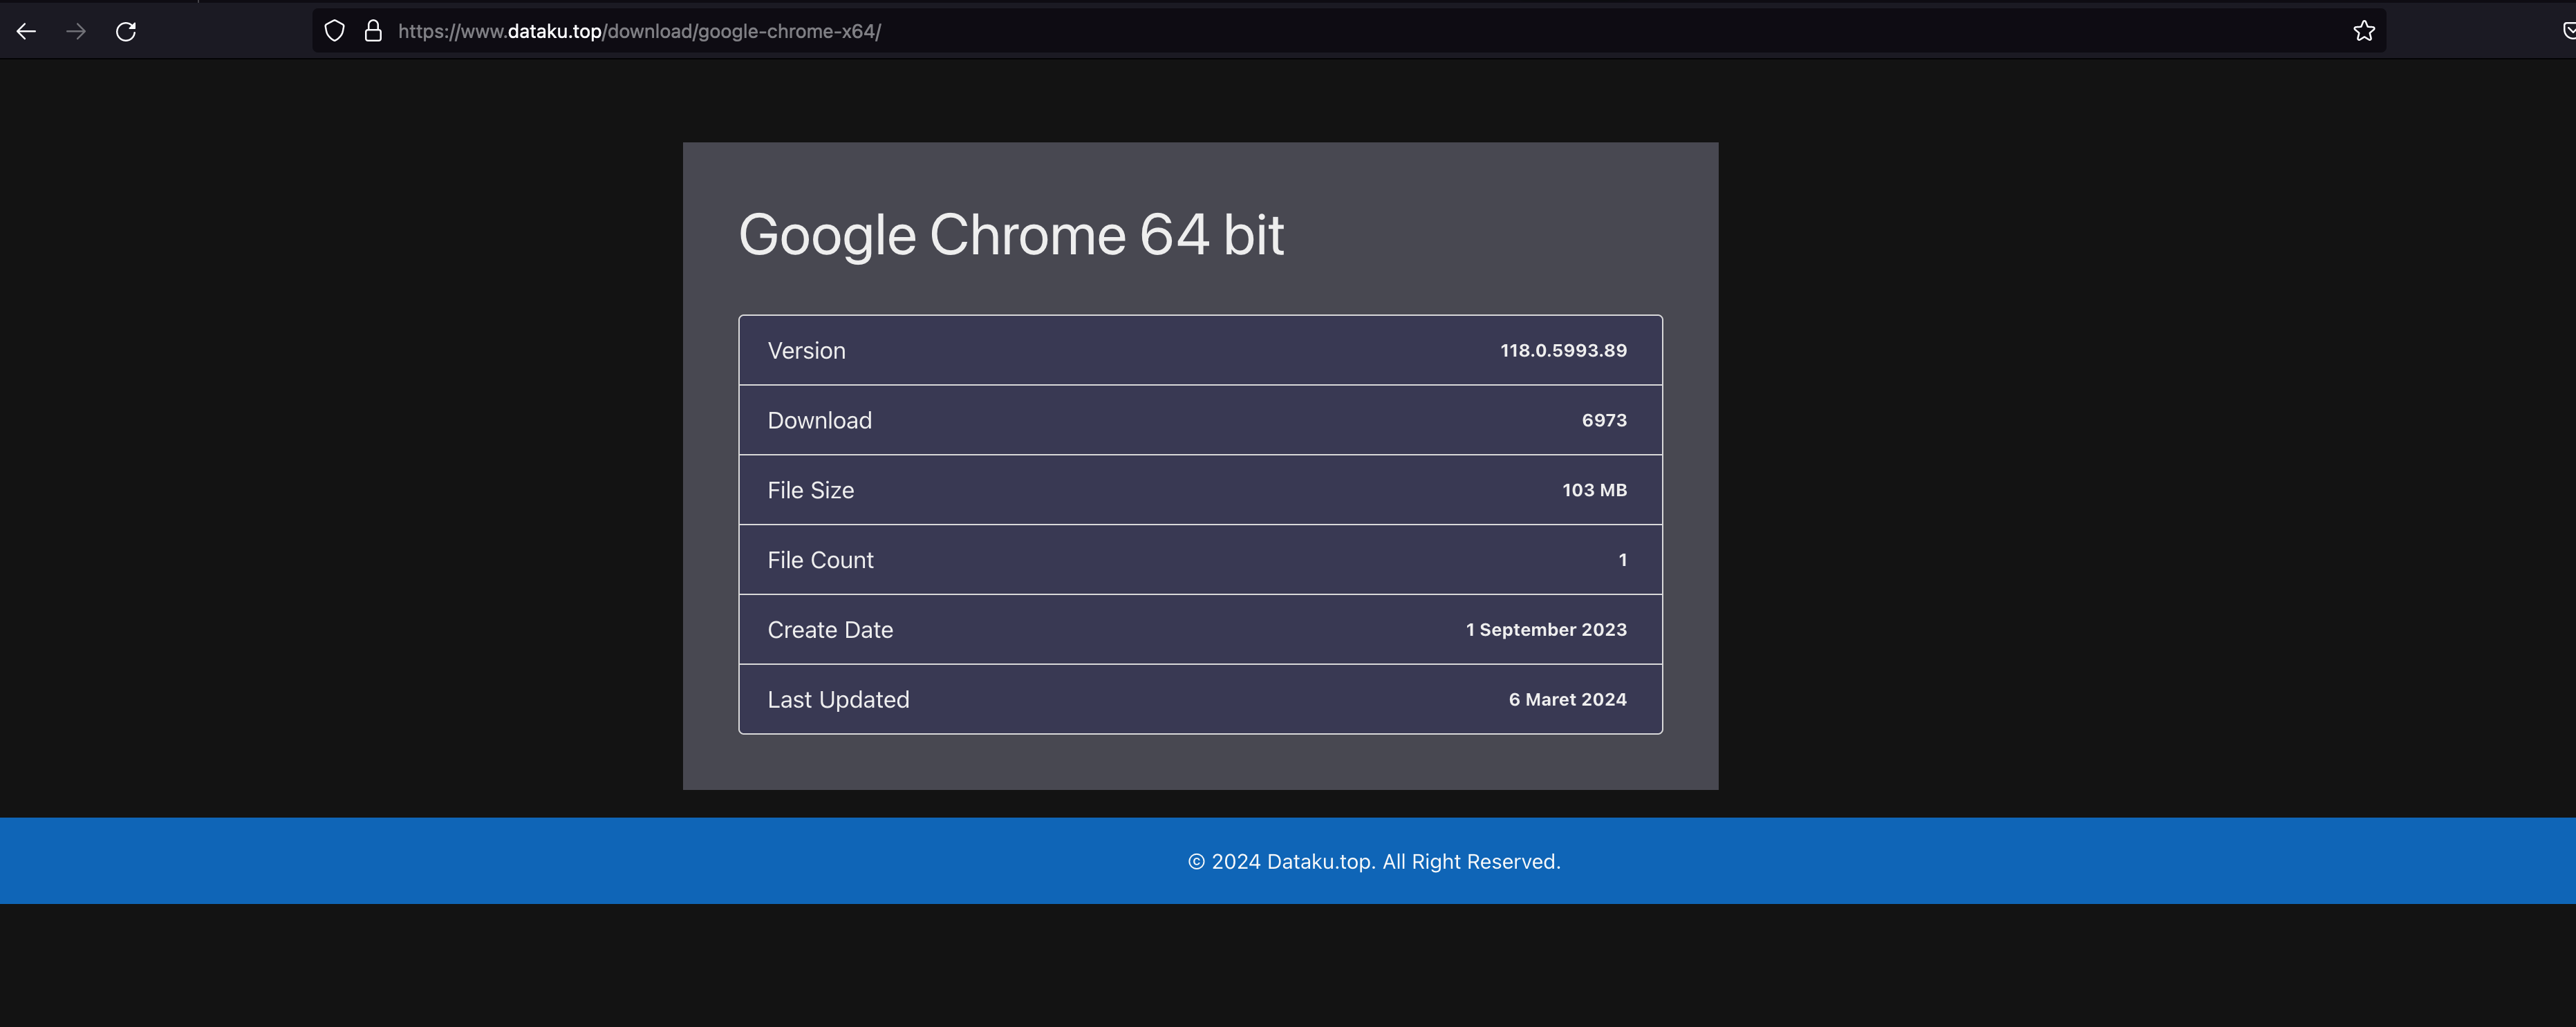Go back using the browser back arrow
Screen dimensions: 2576x1027
[x=26, y=31]
